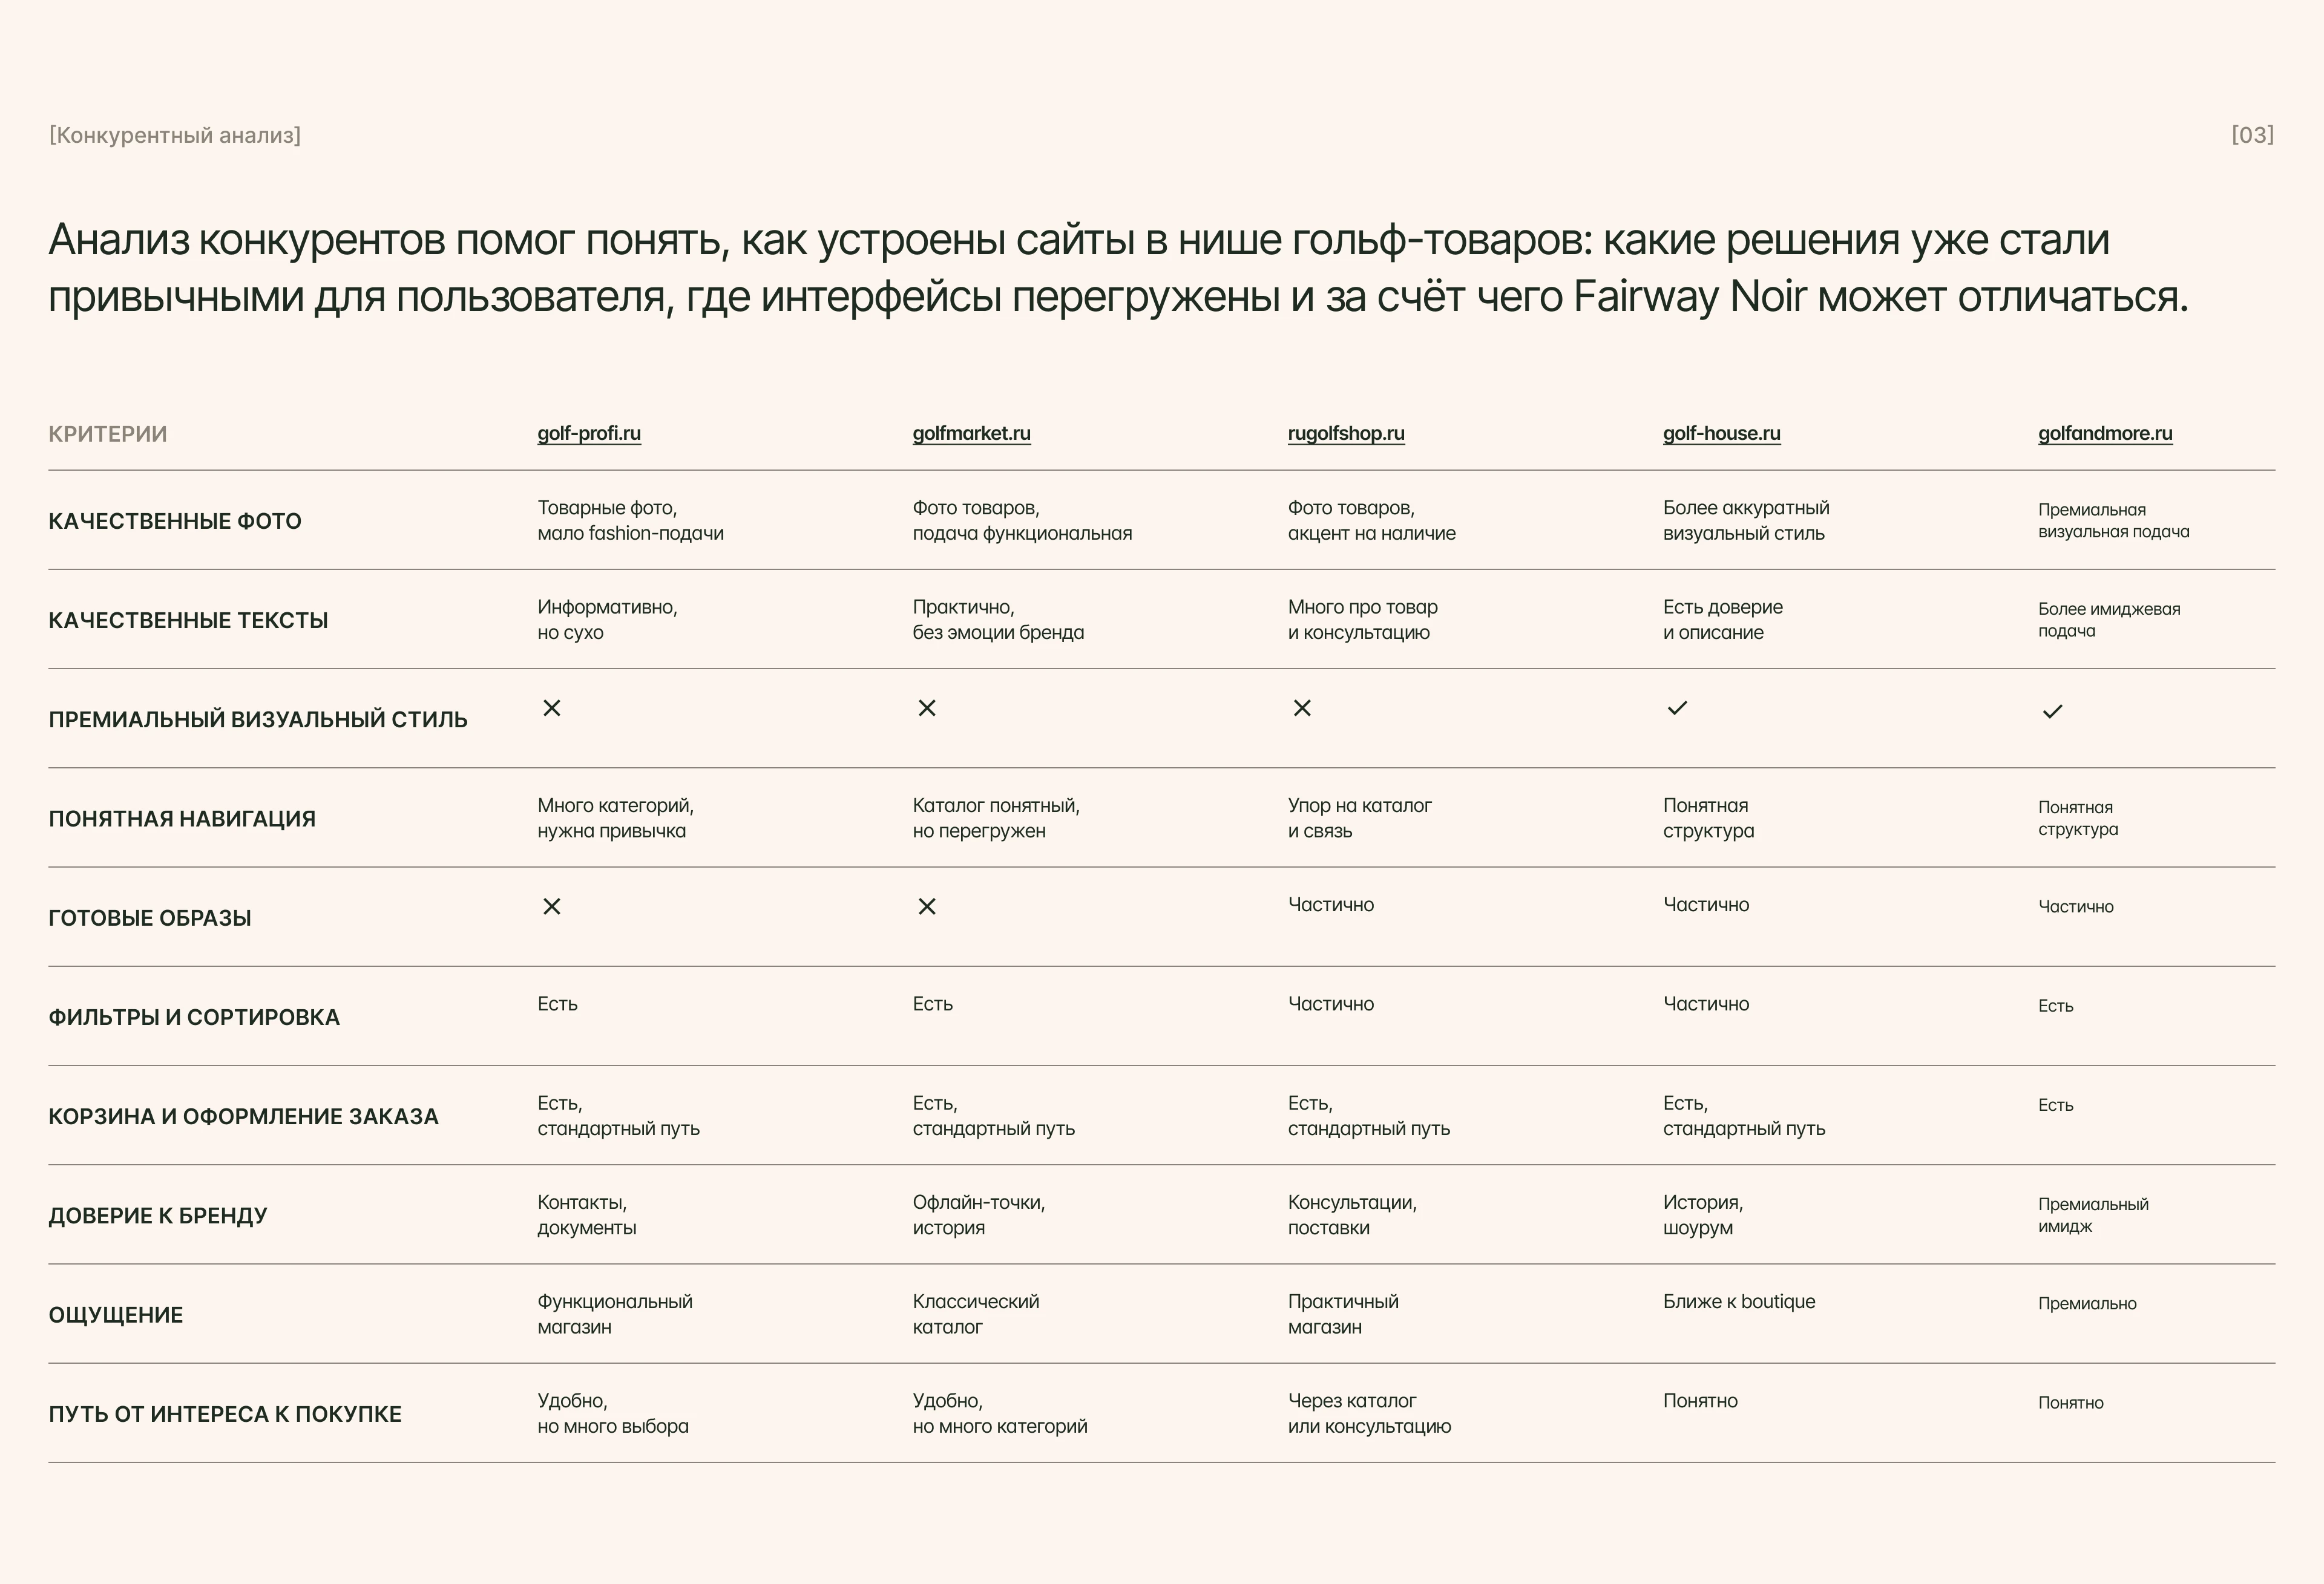
Task: Open the golf-profi.ru link
Action: click(589, 433)
